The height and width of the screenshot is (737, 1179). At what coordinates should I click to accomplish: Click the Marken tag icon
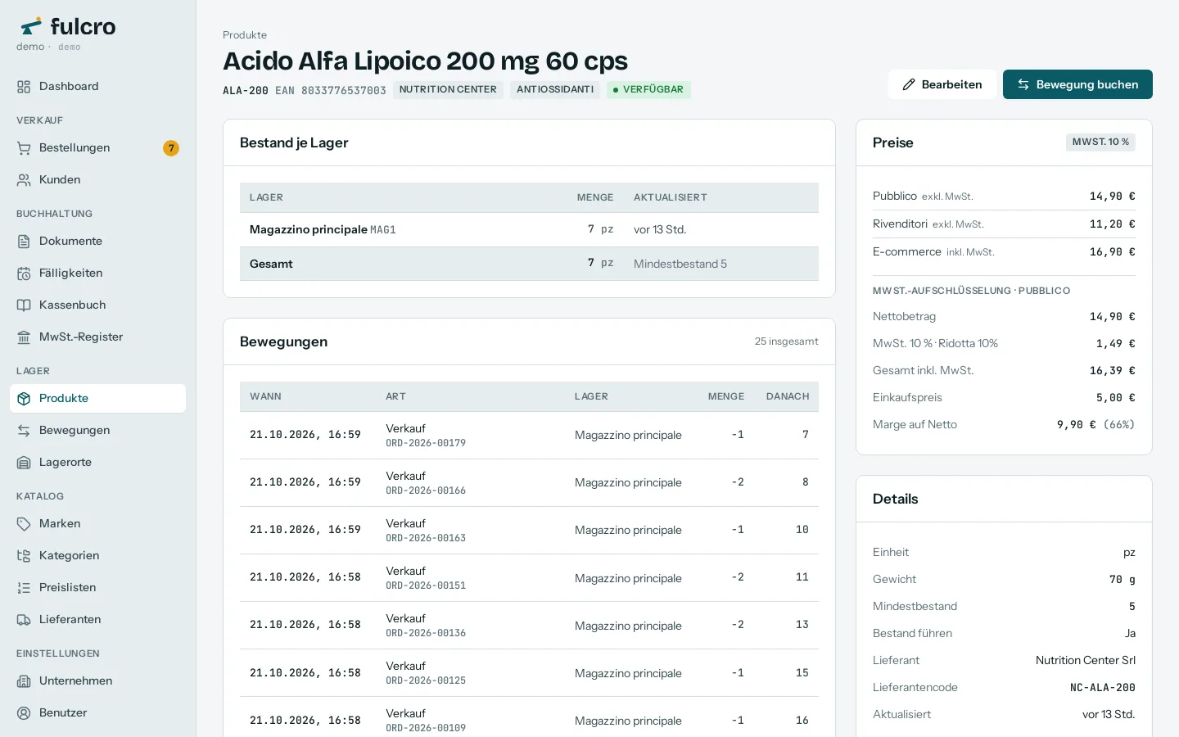click(x=24, y=524)
